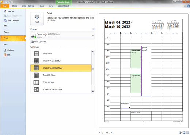Choose Weekly Calendar Style layout
Screen dimensions: 190x135
[61, 68]
